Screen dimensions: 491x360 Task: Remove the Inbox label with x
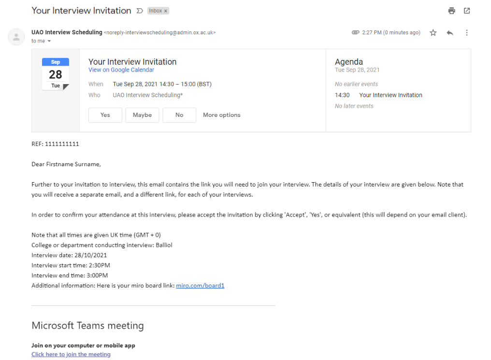click(x=166, y=11)
